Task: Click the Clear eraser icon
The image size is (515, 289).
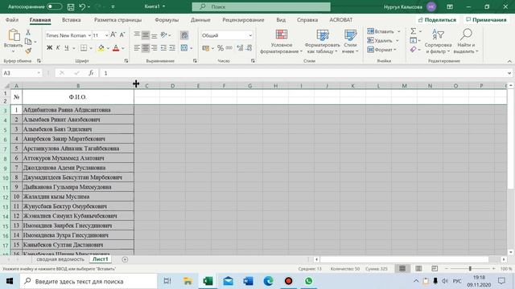Action: click(413, 50)
